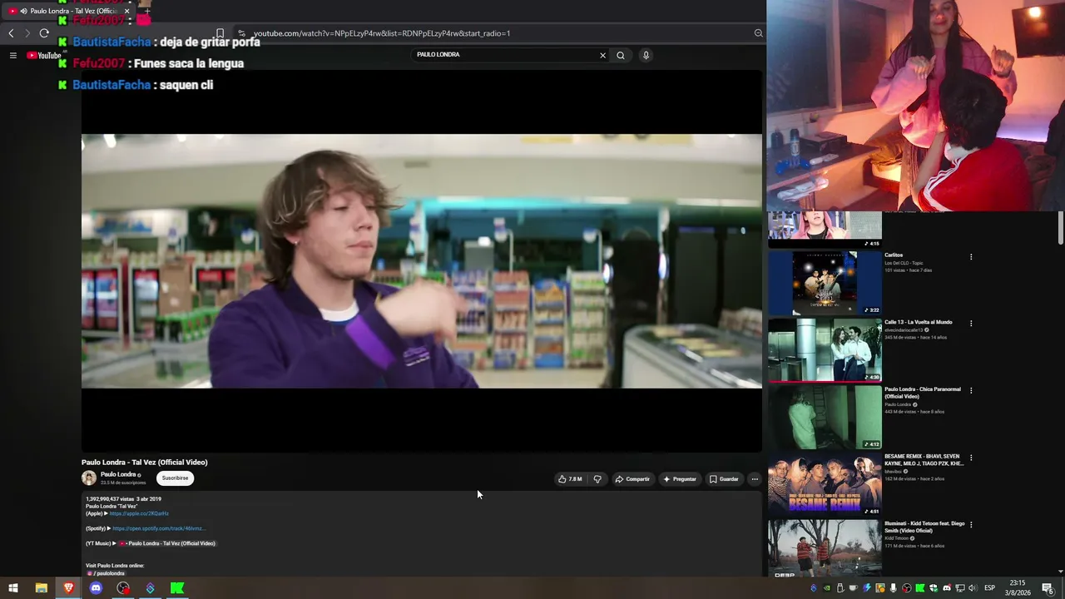This screenshot has height=599, width=1065.
Task: Click the Brave browser taskbar icon
Action: tap(68, 588)
